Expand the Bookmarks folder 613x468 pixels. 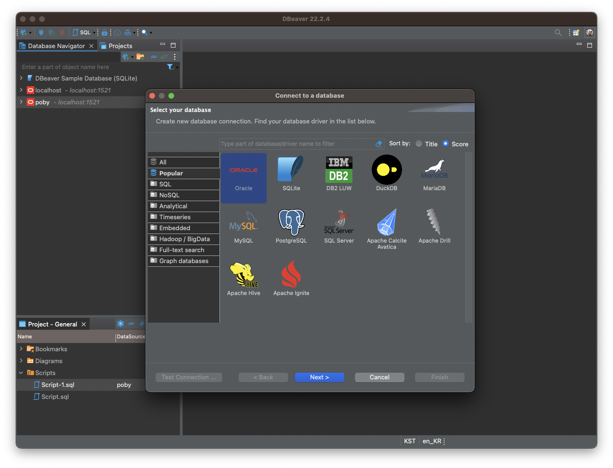point(21,348)
